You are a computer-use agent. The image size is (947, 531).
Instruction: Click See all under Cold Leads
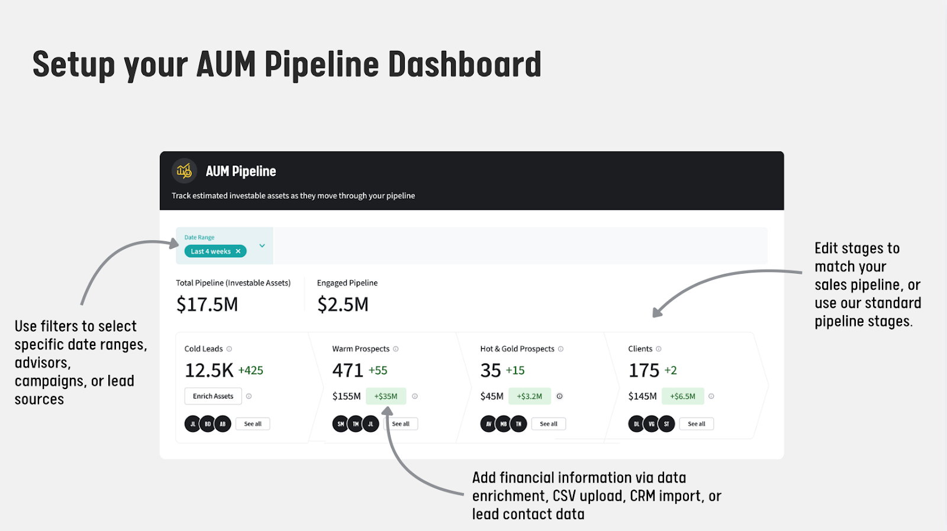pyautogui.click(x=253, y=424)
